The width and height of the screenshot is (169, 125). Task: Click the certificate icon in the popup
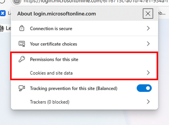[x=22, y=44]
